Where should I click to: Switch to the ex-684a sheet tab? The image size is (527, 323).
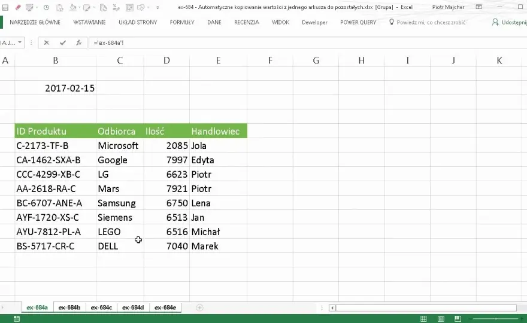coord(37,307)
